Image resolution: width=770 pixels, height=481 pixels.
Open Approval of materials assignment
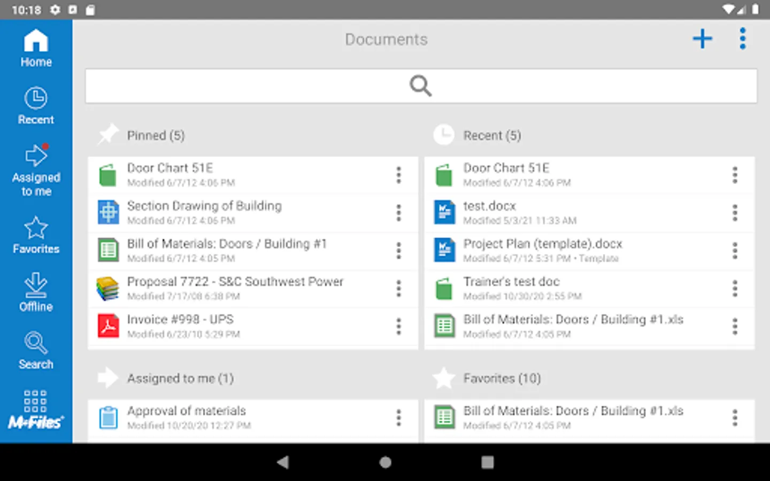(253, 417)
